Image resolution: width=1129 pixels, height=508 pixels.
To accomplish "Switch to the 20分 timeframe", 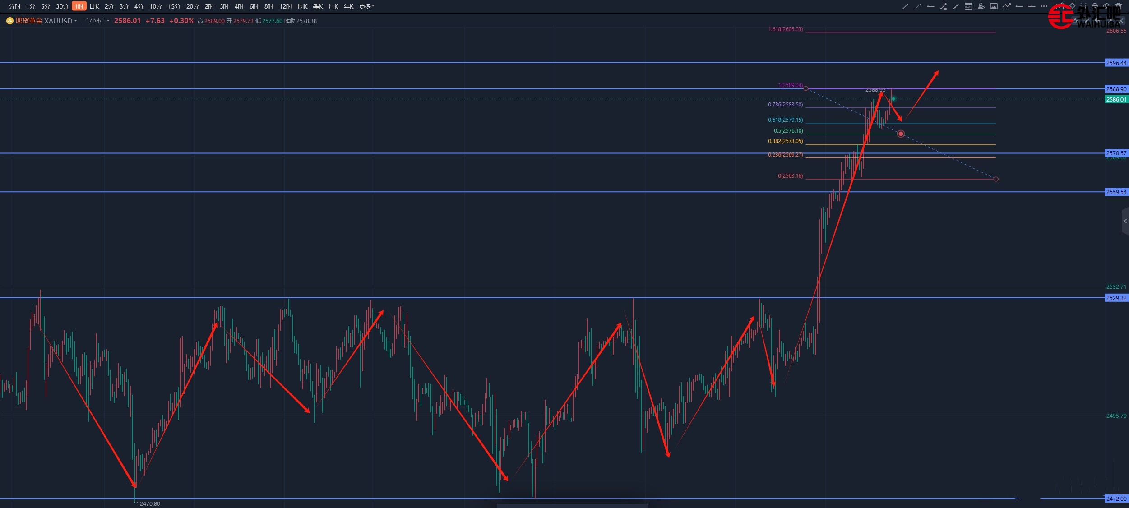I will pyautogui.click(x=193, y=6).
